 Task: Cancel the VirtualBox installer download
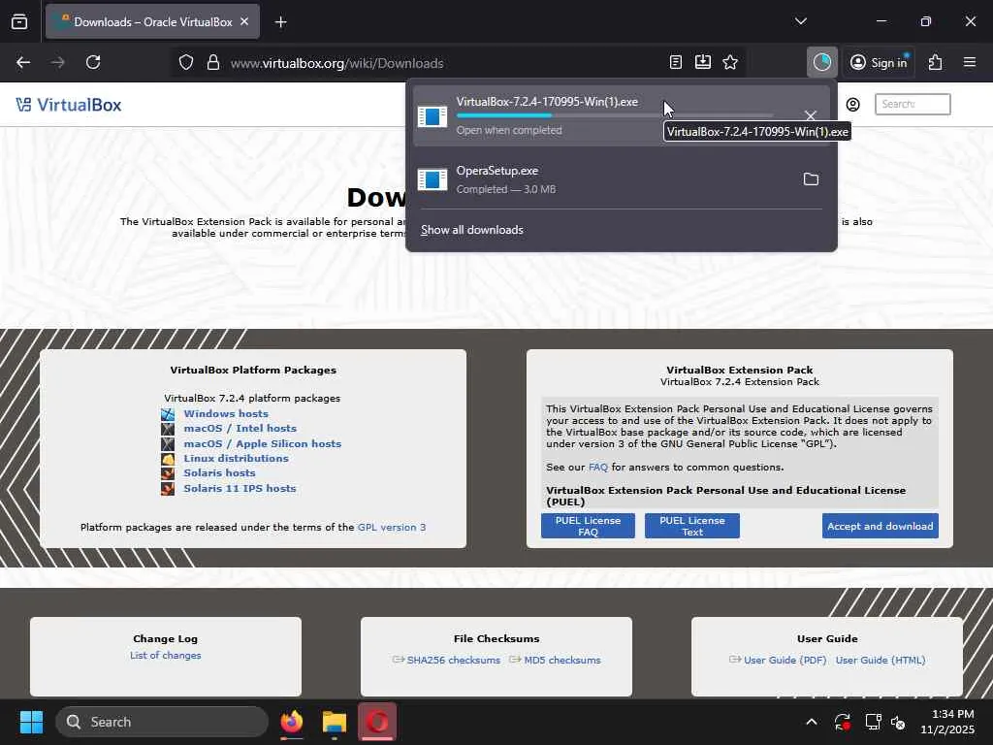(x=811, y=116)
